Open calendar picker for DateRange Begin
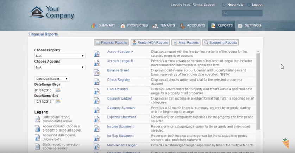The height and width of the screenshot is (153, 295). [x=58, y=90]
